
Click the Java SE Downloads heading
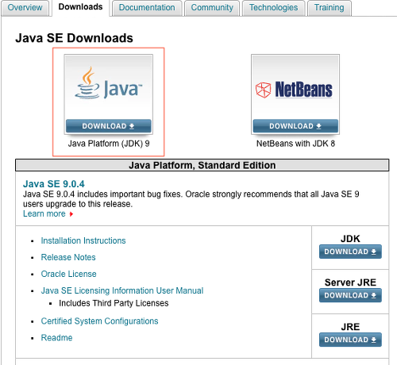pyautogui.click(x=74, y=38)
